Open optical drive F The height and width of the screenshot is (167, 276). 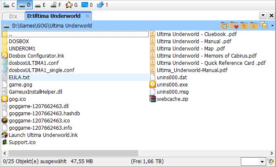56,5
